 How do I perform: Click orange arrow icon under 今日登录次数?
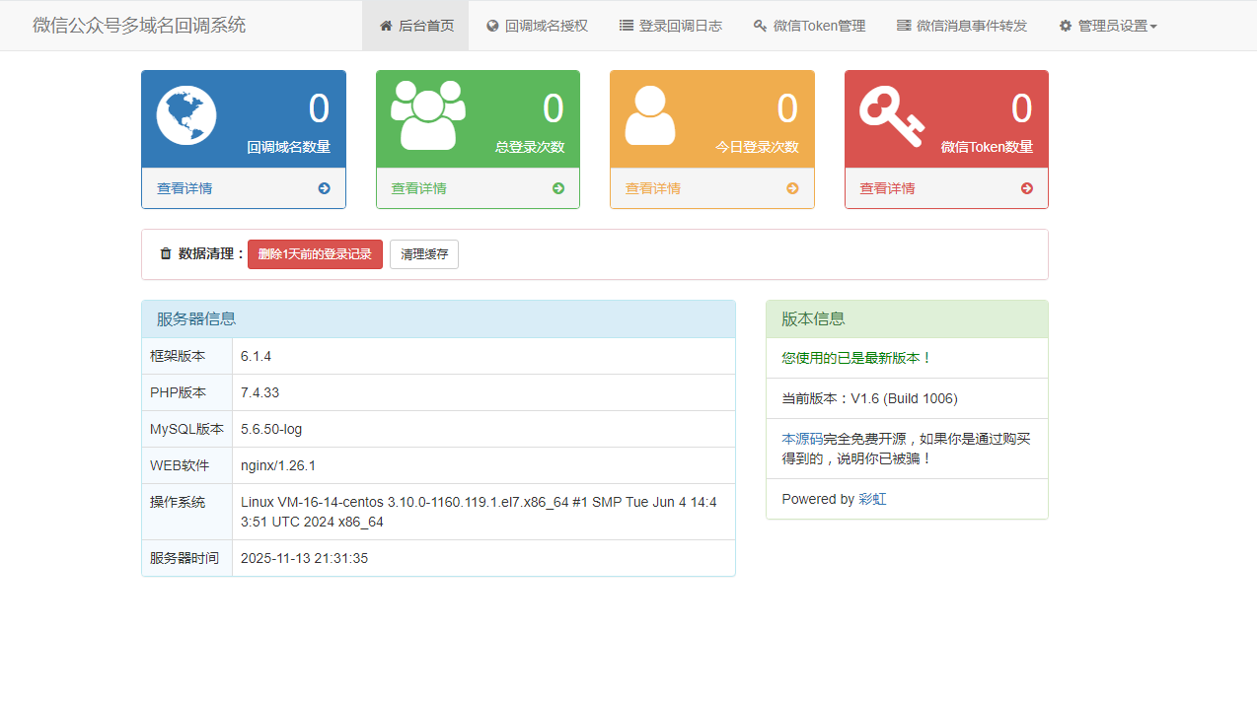792,188
